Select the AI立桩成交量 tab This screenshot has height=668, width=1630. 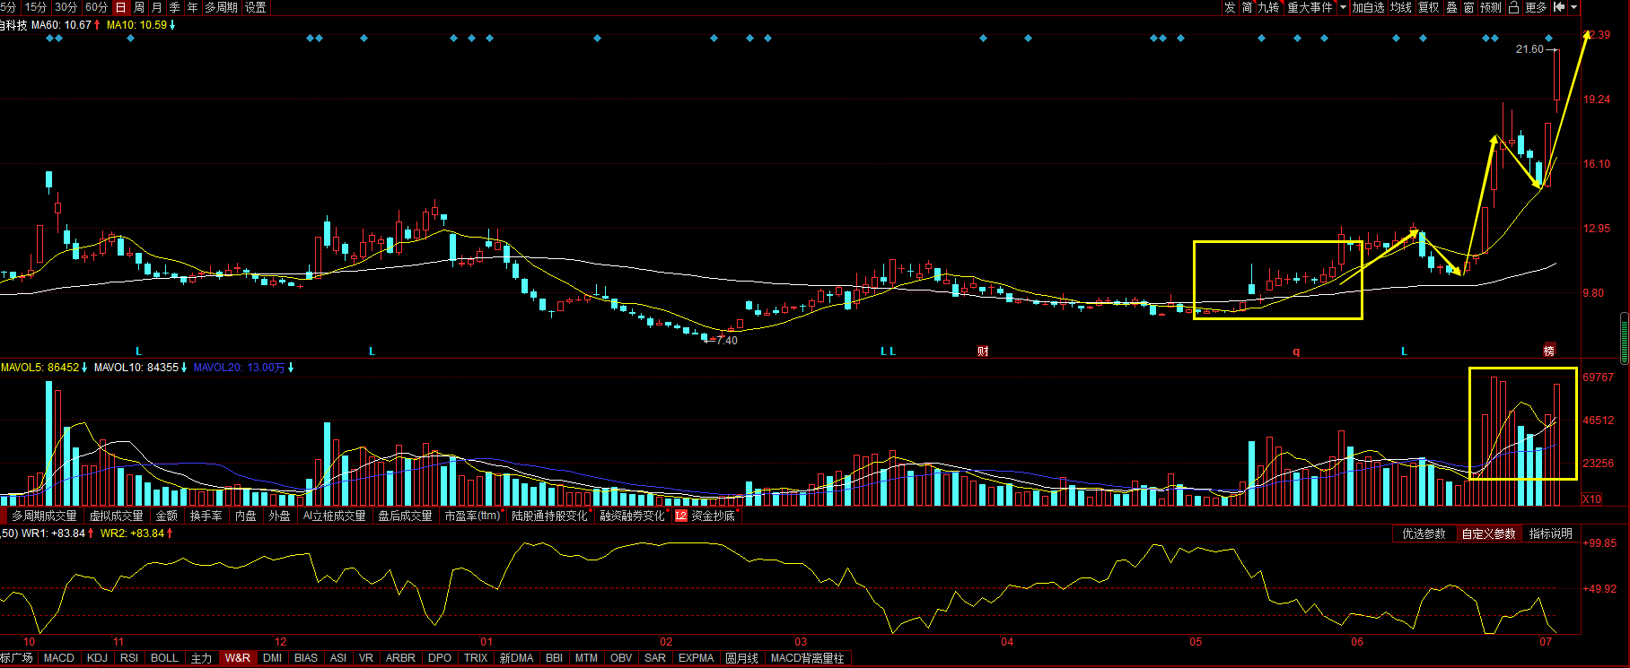335,516
